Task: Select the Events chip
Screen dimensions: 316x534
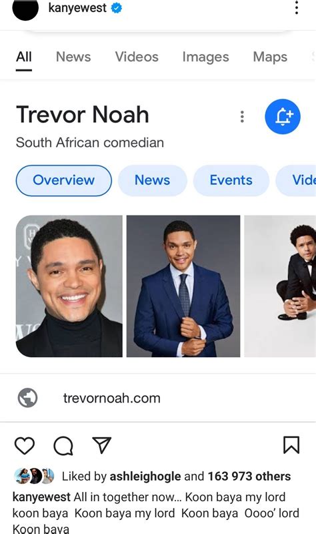Action: (231, 180)
